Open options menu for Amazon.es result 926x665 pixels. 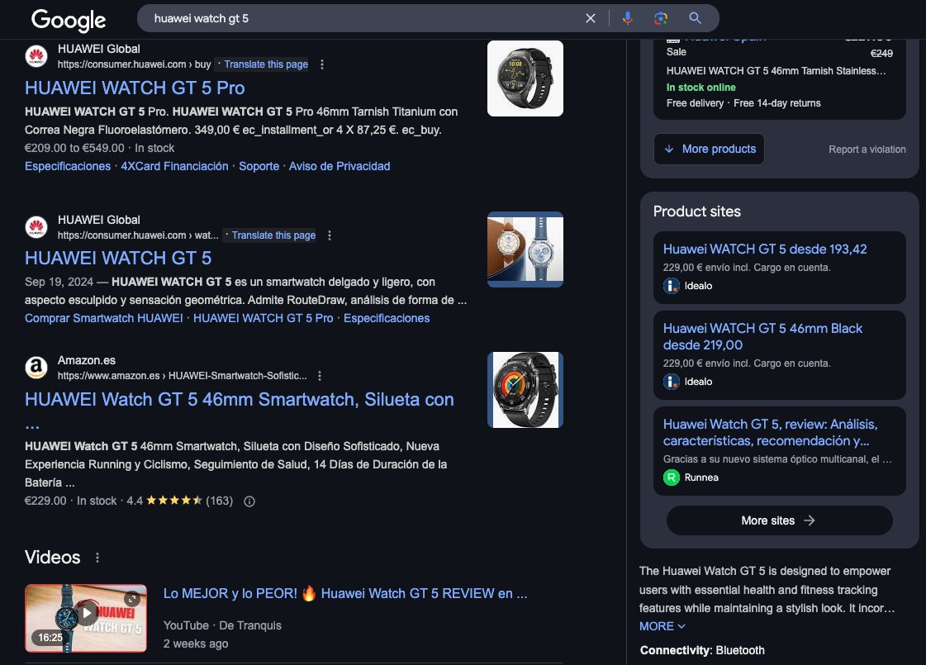320,376
